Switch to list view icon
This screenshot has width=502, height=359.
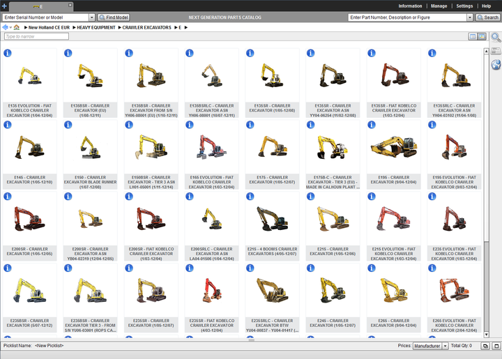click(473, 36)
